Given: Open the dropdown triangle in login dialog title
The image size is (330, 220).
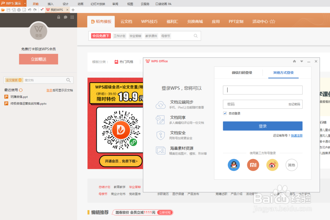Looking at the screenshot, I should point(302,61).
